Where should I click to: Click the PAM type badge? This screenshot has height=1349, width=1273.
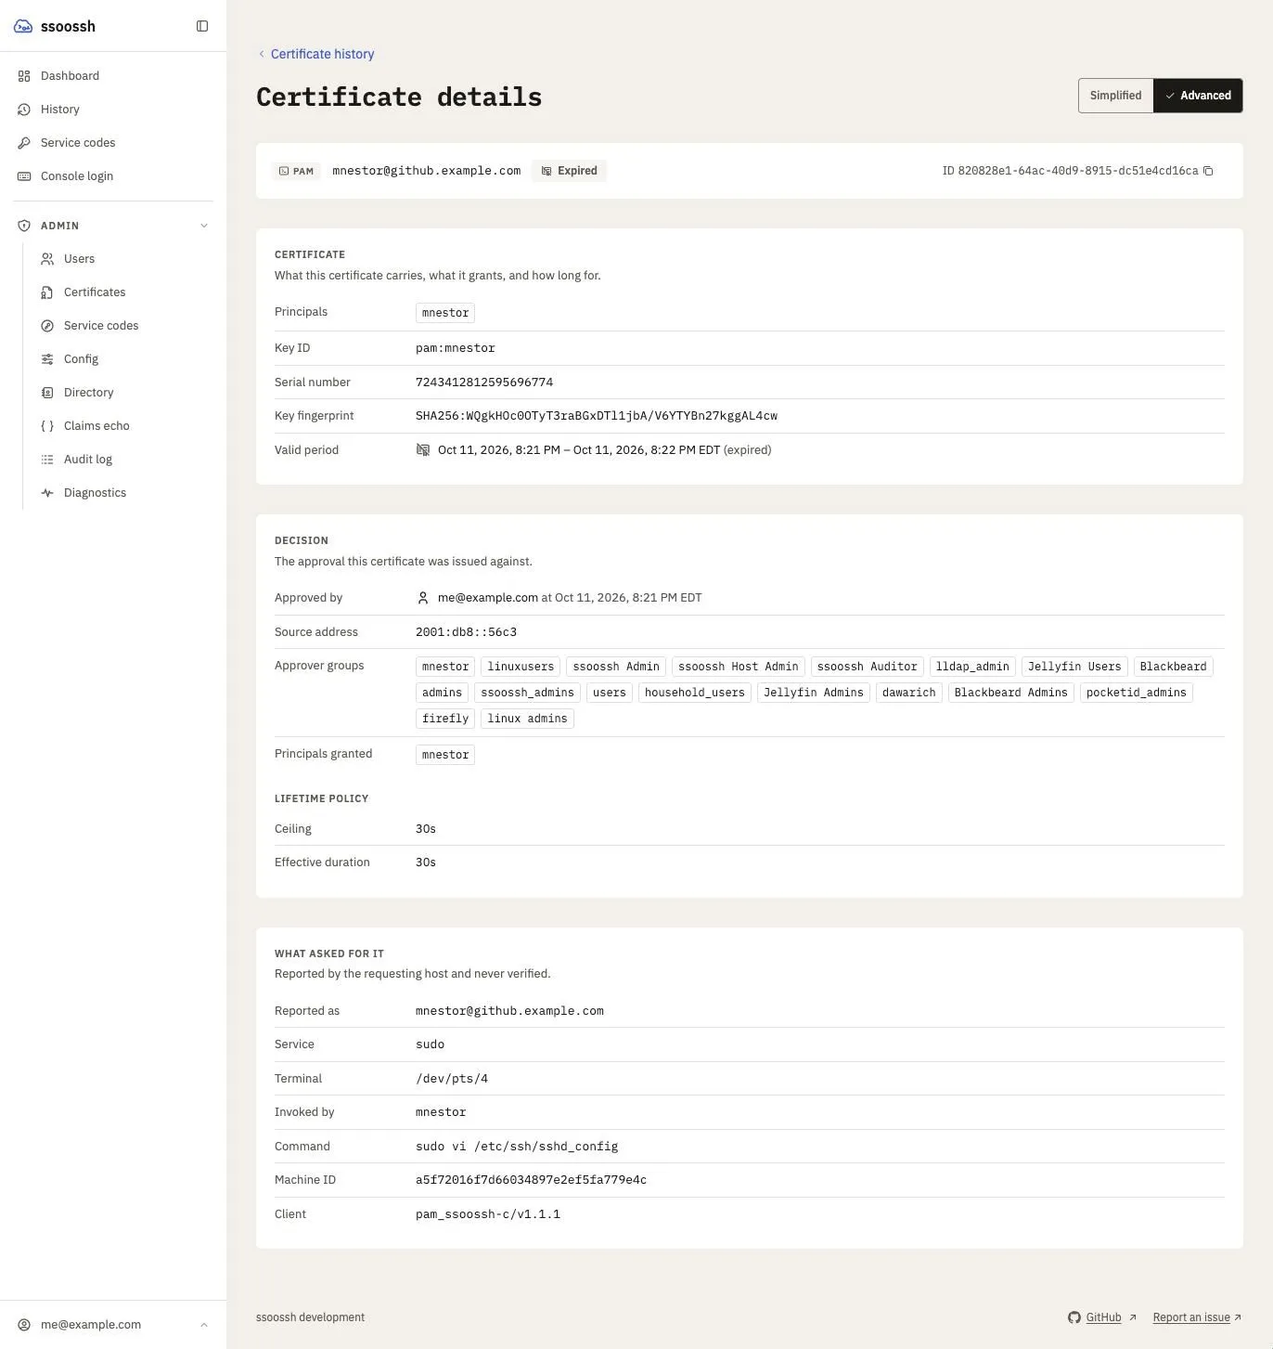(296, 171)
